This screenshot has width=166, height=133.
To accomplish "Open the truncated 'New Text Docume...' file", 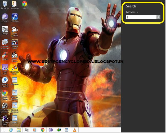I will [15, 95].
